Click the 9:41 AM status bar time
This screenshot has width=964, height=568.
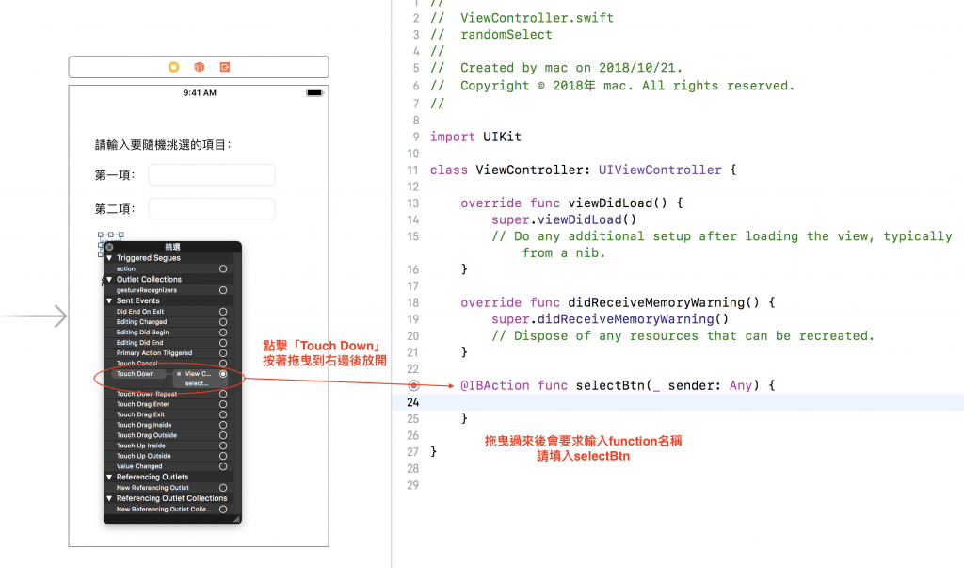tap(200, 93)
